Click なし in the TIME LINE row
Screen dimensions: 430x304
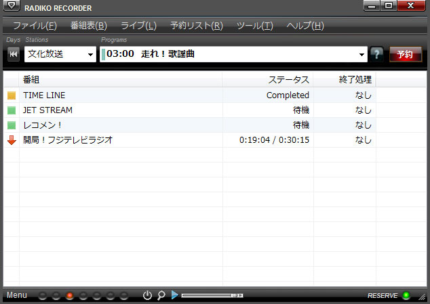coord(364,95)
